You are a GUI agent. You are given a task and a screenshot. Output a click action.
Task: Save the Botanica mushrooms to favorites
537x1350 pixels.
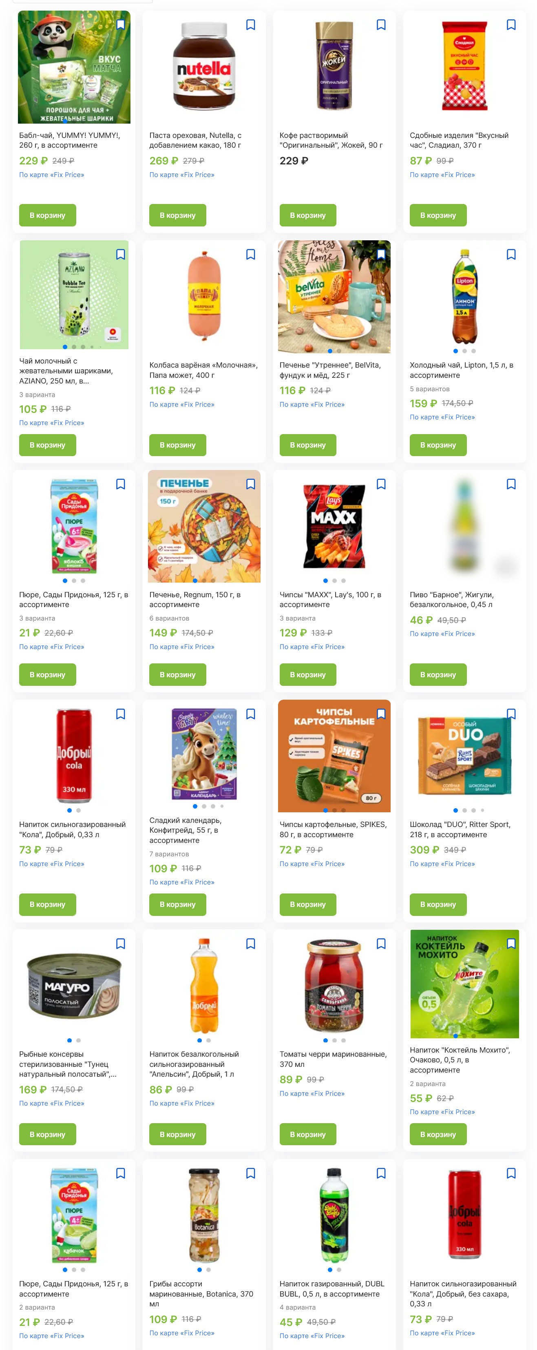tap(250, 1173)
